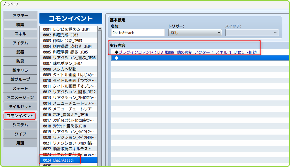Select event 0013 リアクション_2回跳ね…

[69, 98]
